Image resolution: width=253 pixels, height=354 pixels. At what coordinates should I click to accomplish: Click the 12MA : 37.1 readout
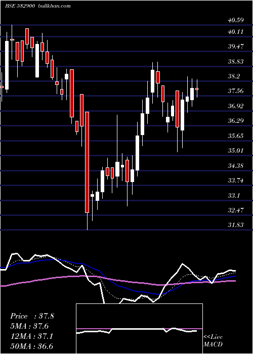(32, 336)
